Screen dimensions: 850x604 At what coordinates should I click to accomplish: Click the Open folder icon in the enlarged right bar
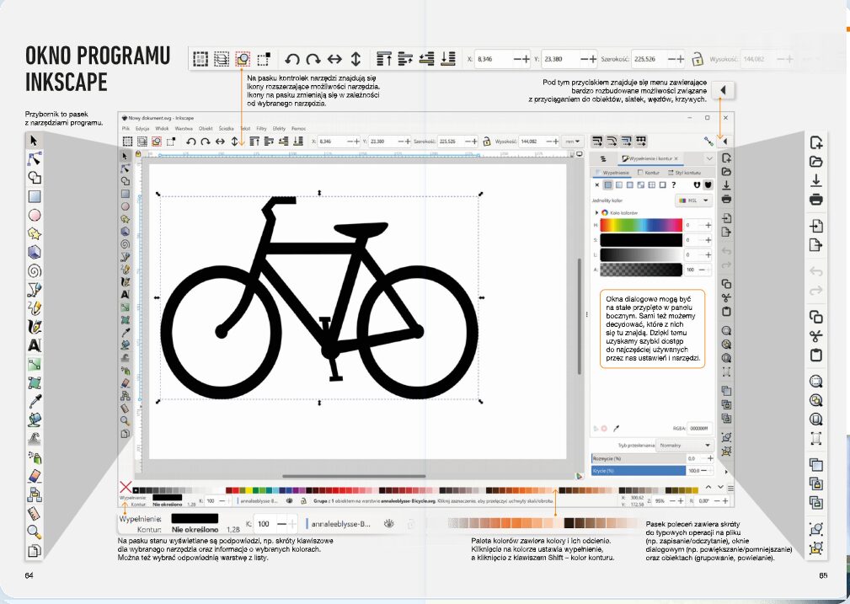[815, 162]
